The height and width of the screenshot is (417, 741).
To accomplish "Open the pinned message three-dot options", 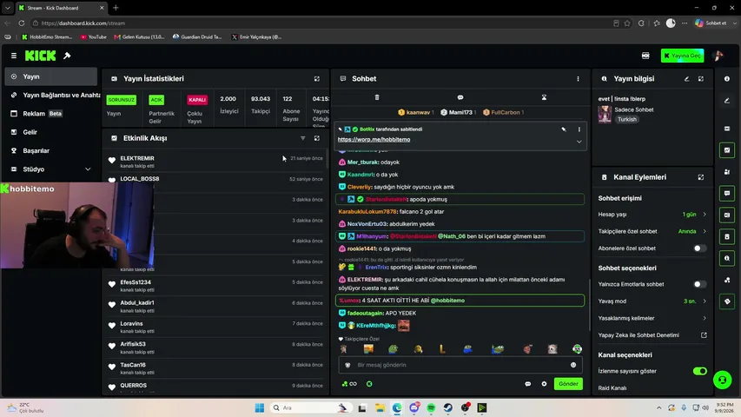I will [579, 129].
